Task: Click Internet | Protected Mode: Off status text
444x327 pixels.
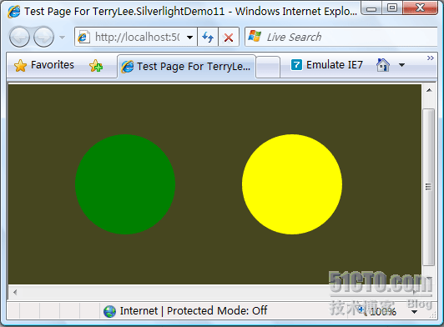Action: (x=194, y=310)
